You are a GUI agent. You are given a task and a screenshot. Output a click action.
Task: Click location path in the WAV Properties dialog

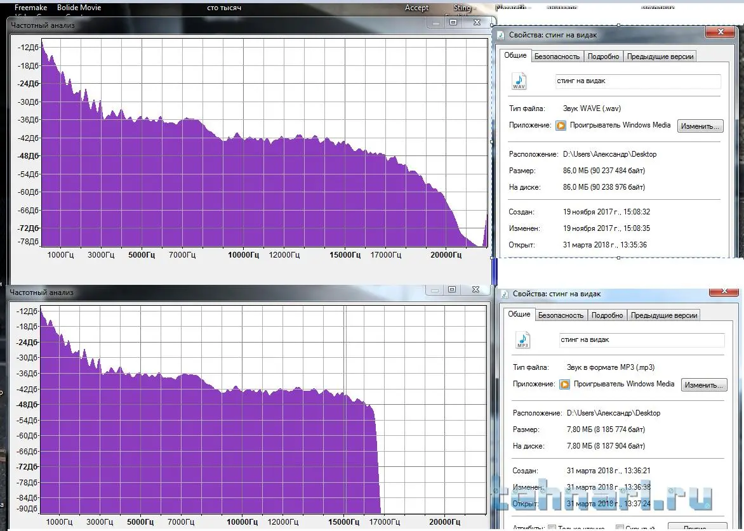[609, 155]
